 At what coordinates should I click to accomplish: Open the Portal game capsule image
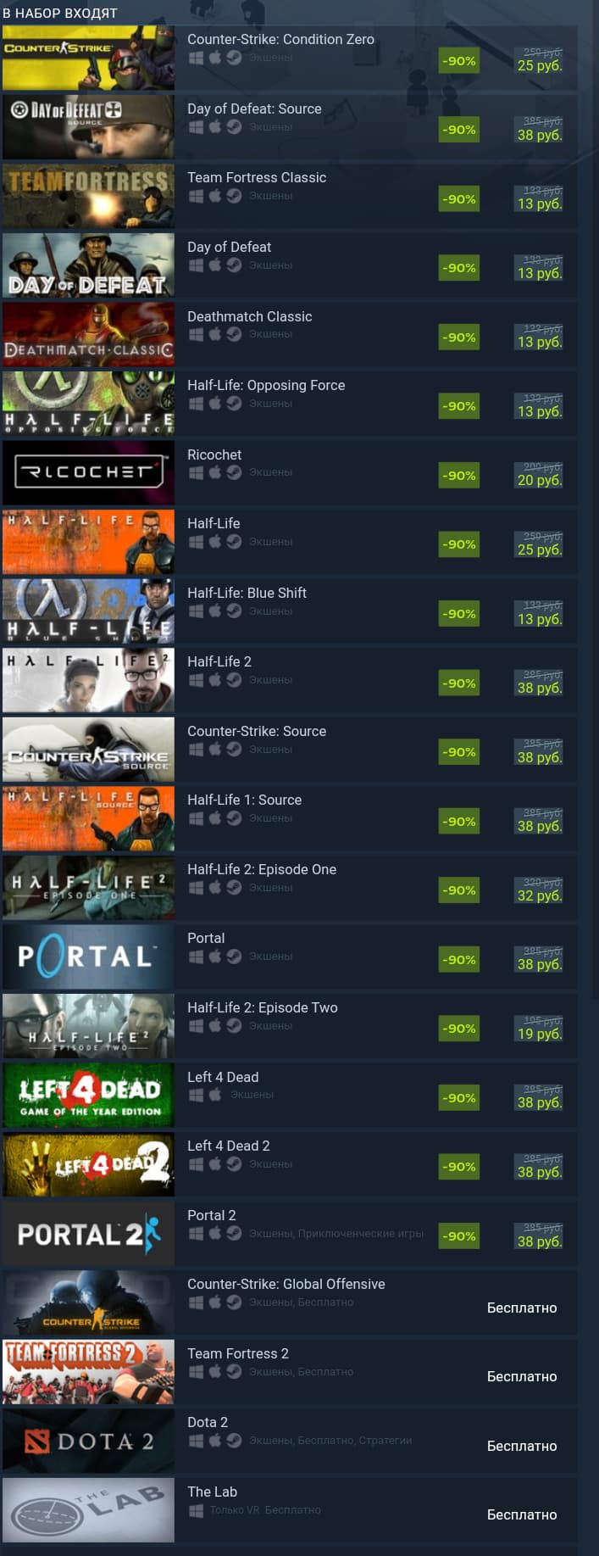click(88, 957)
